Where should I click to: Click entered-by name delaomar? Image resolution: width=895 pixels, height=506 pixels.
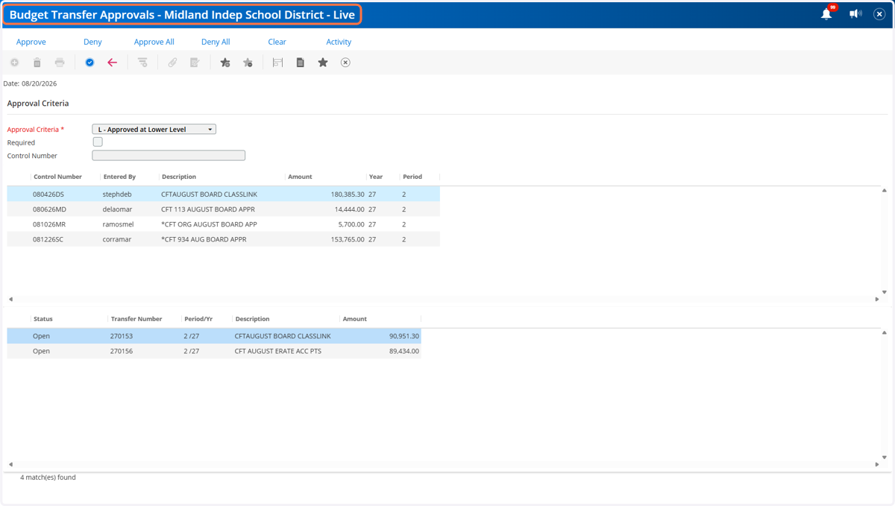118,209
